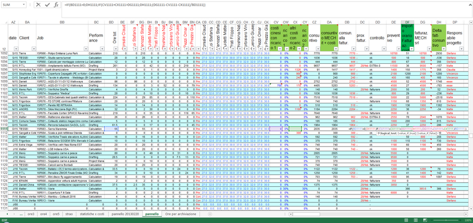Open the Responsabile progetto filter dropdown
473x223 pixels.
[461, 49]
